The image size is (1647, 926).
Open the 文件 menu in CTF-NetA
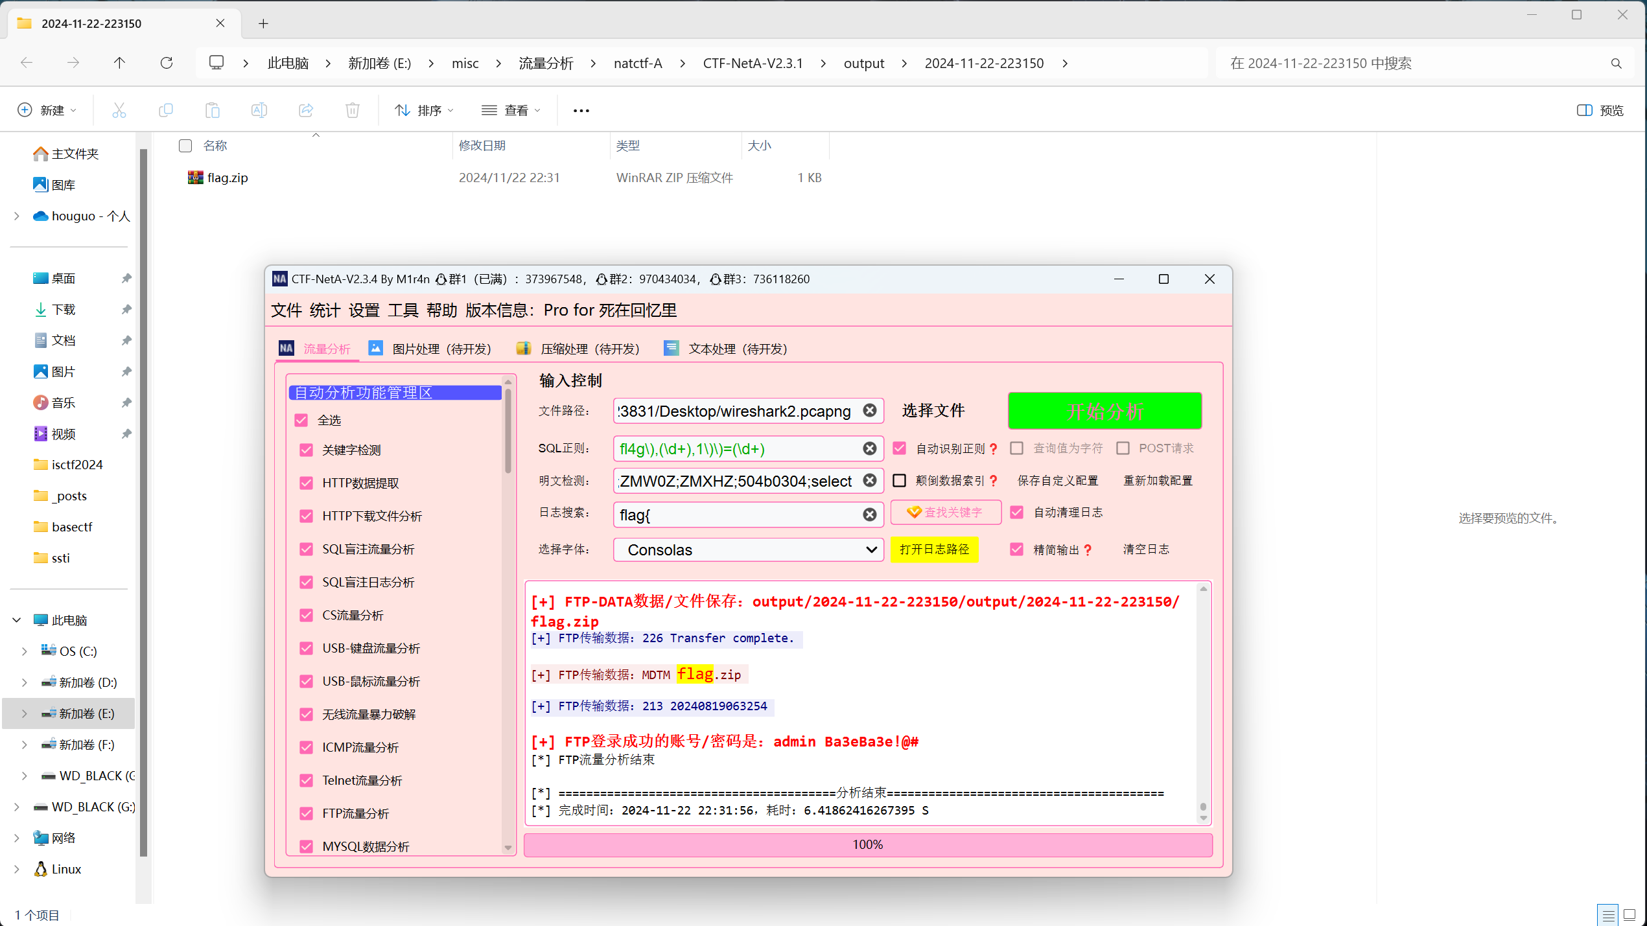pyautogui.click(x=286, y=310)
